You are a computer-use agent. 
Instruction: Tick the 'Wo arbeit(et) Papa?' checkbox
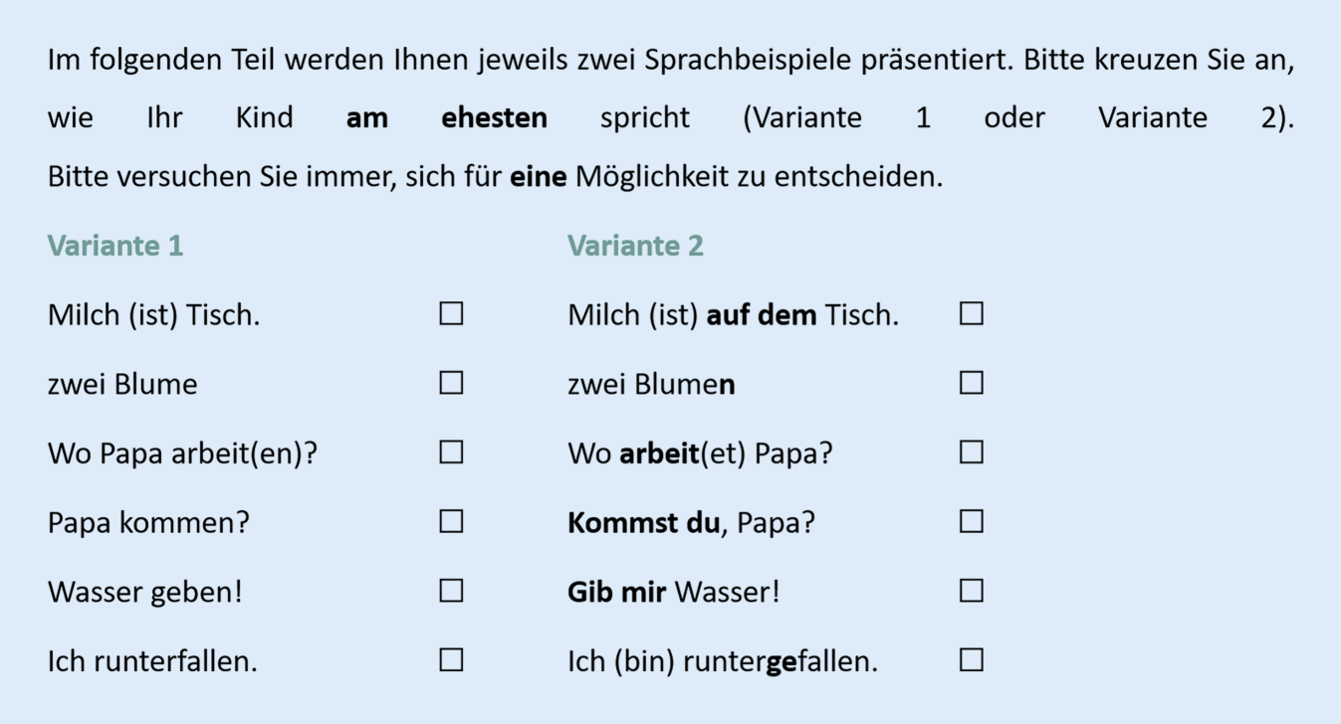pos(972,452)
